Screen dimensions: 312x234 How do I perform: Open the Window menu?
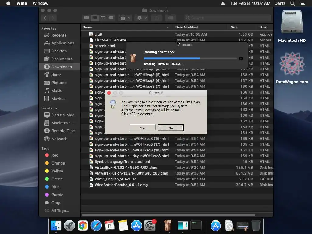tap(41, 3)
